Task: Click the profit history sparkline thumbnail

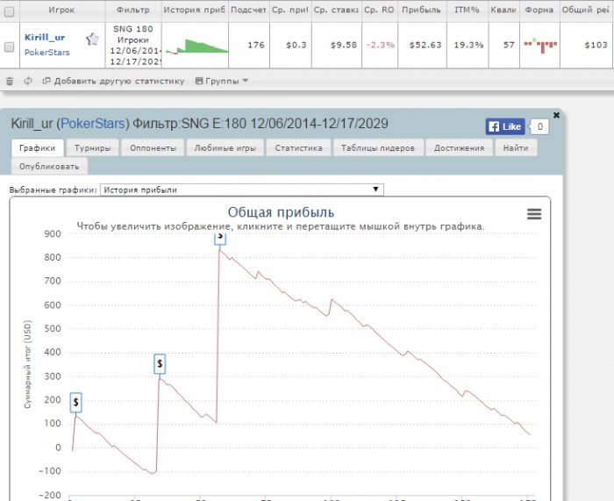Action: pos(196,47)
